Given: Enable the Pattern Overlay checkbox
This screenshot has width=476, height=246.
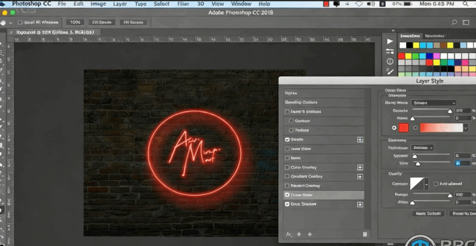Looking at the screenshot, I should pos(287,186).
